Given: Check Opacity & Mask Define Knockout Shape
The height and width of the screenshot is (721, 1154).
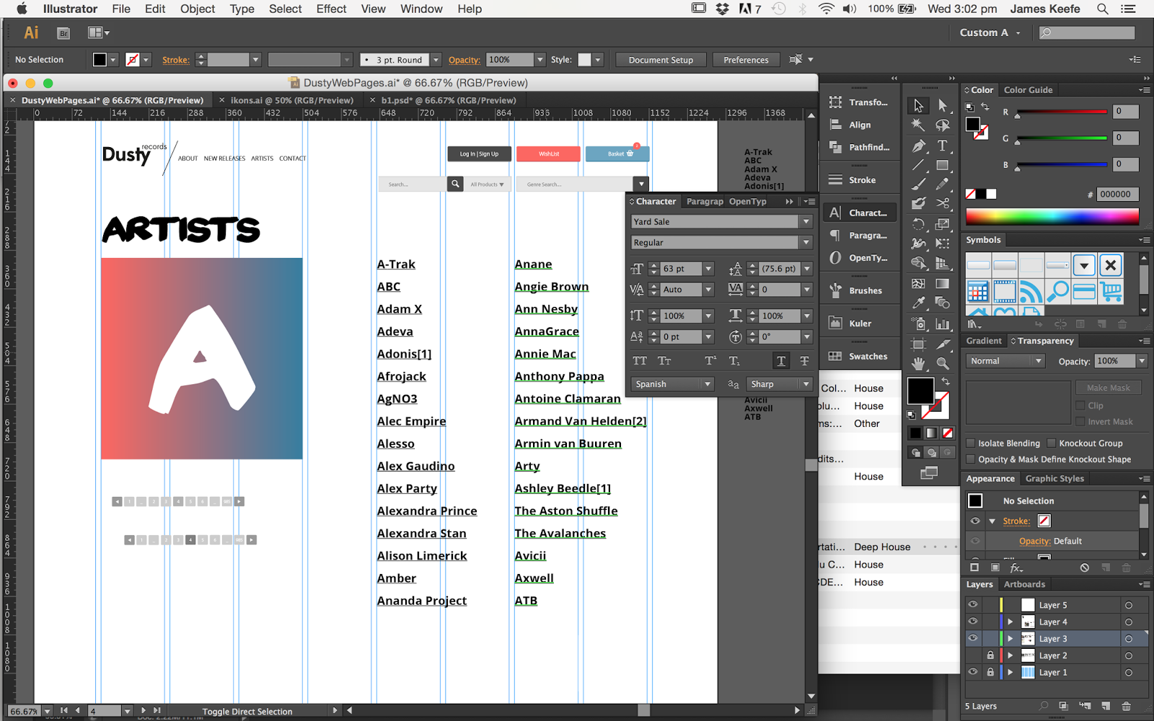Looking at the screenshot, I should [x=971, y=459].
